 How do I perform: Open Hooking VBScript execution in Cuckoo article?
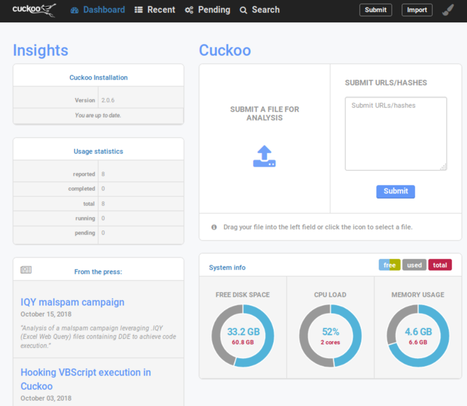[x=85, y=379]
